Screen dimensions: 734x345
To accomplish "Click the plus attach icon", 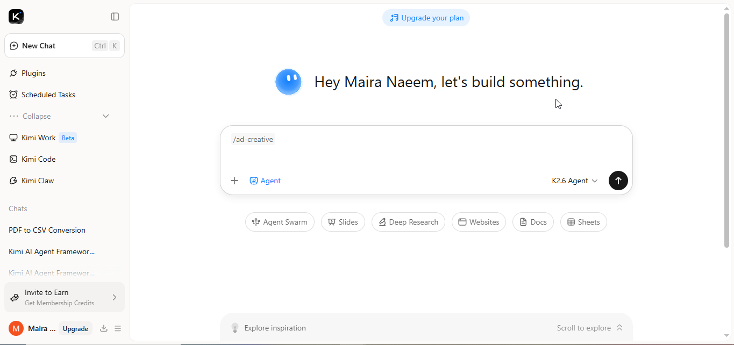I will click(234, 181).
